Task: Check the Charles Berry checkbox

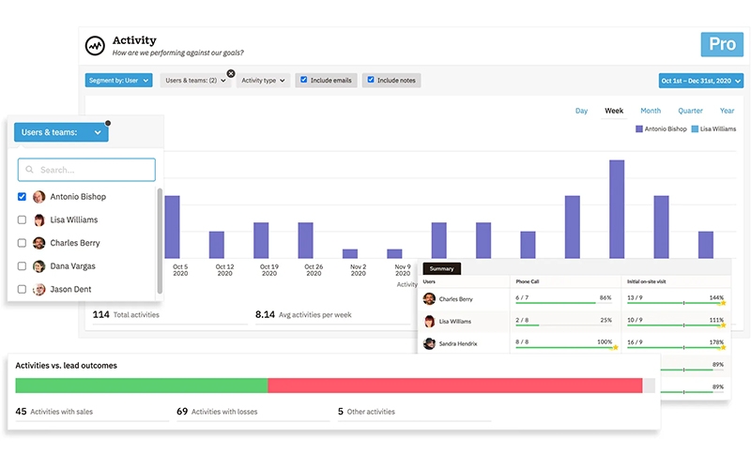Action: pos(22,243)
